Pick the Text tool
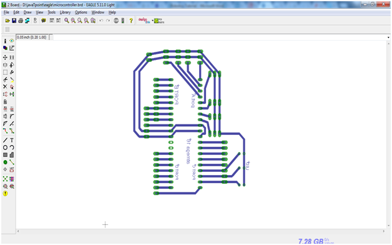 click(x=12, y=140)
